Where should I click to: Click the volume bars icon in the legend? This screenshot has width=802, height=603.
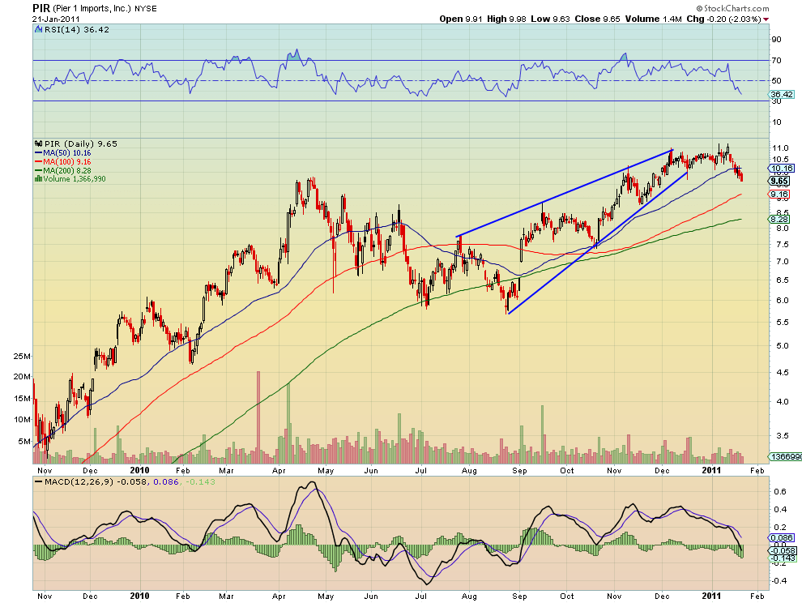pyautogui.click(x=38, y=178)
